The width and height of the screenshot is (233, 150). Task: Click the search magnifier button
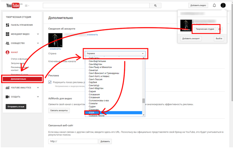pyautogui.click(x=155, y=6)
